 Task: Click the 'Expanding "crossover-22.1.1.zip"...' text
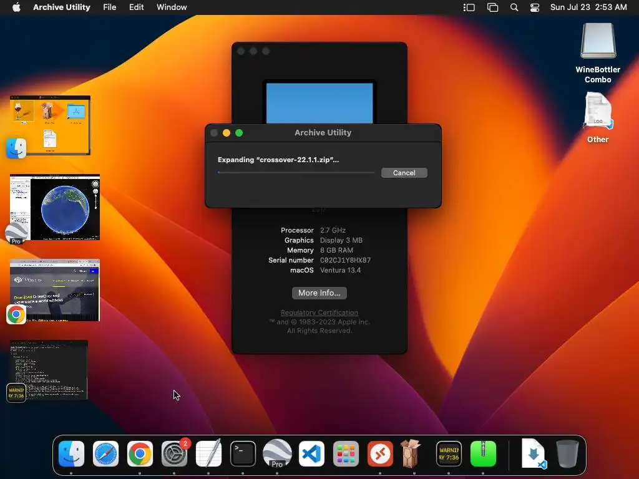(278, 160)
